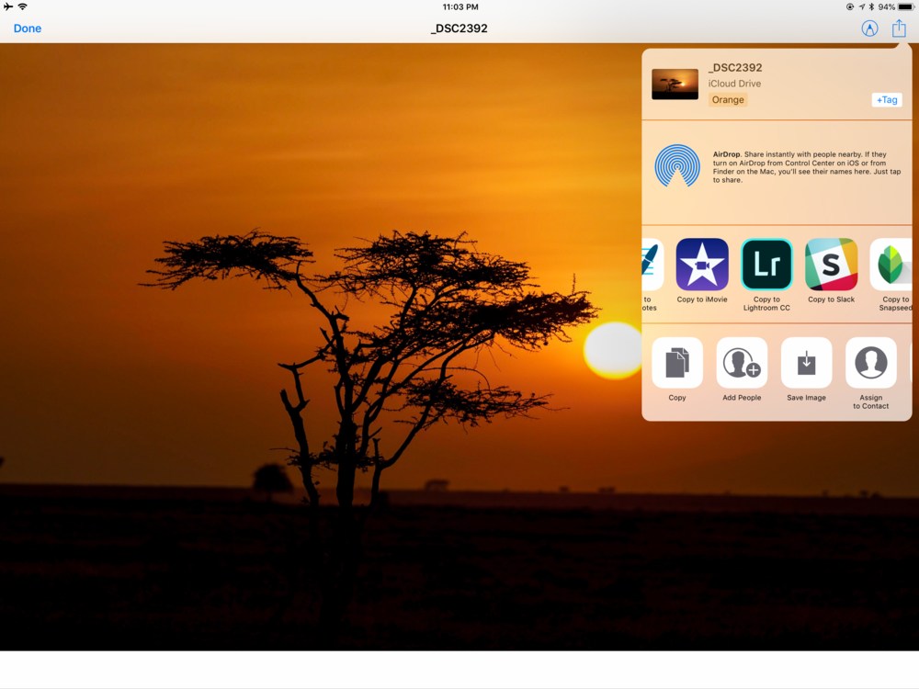The width and height of the screenshot is (919, 689).
Task: Tap the AirDrop radar icon
Action: [x=677, y=166]
